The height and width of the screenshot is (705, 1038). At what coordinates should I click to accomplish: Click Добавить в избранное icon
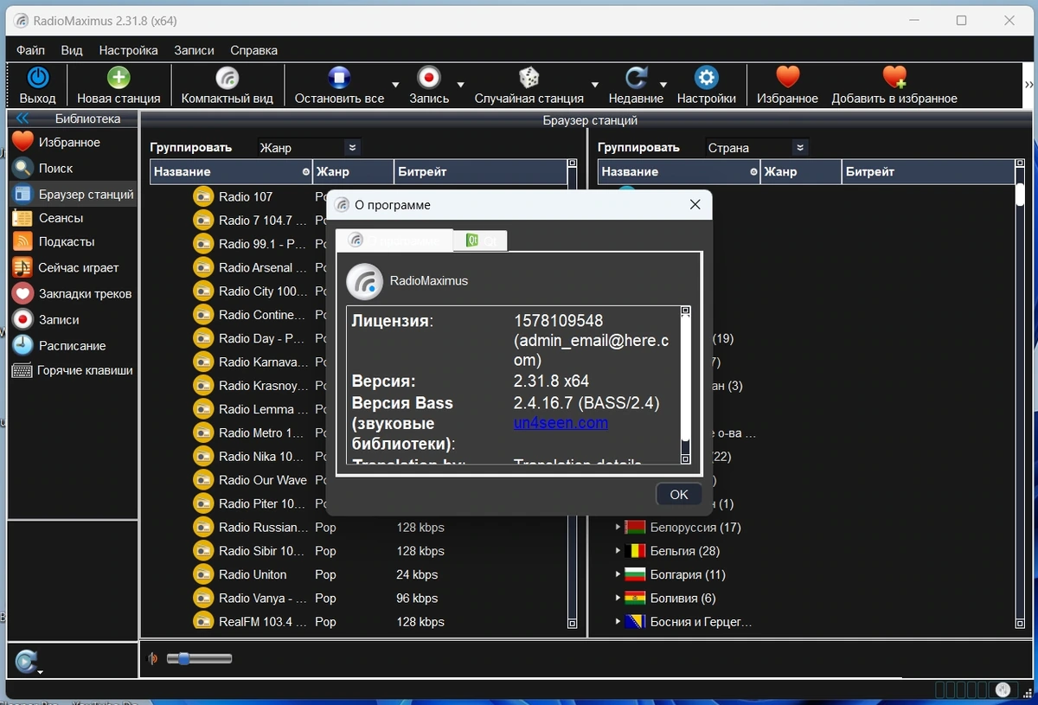(894, 78)
